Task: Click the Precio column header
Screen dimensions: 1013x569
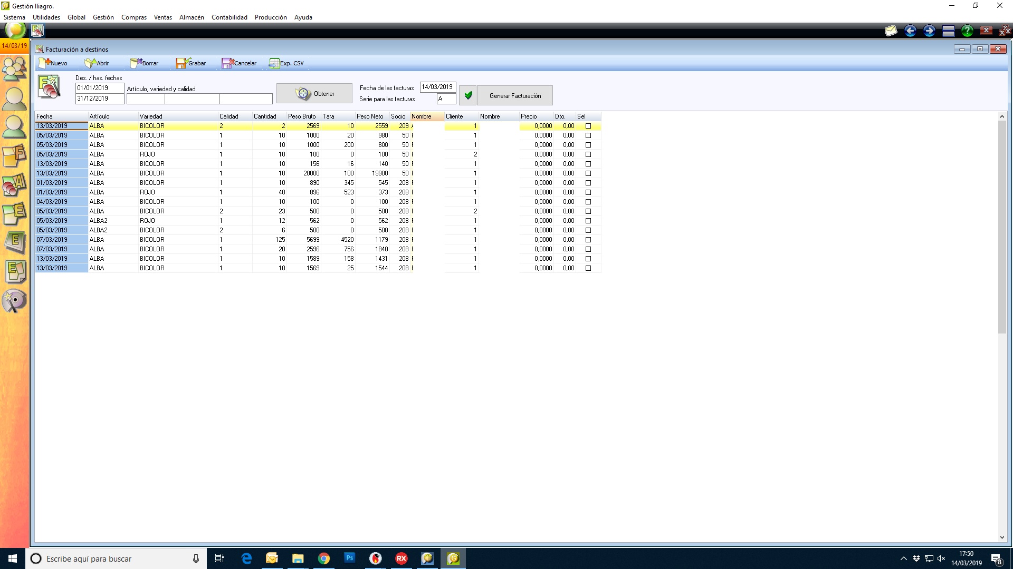Action: (536, 116)
